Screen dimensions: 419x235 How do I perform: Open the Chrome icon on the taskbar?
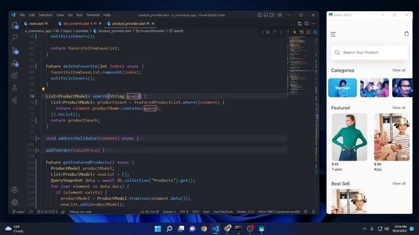point(204,228)
